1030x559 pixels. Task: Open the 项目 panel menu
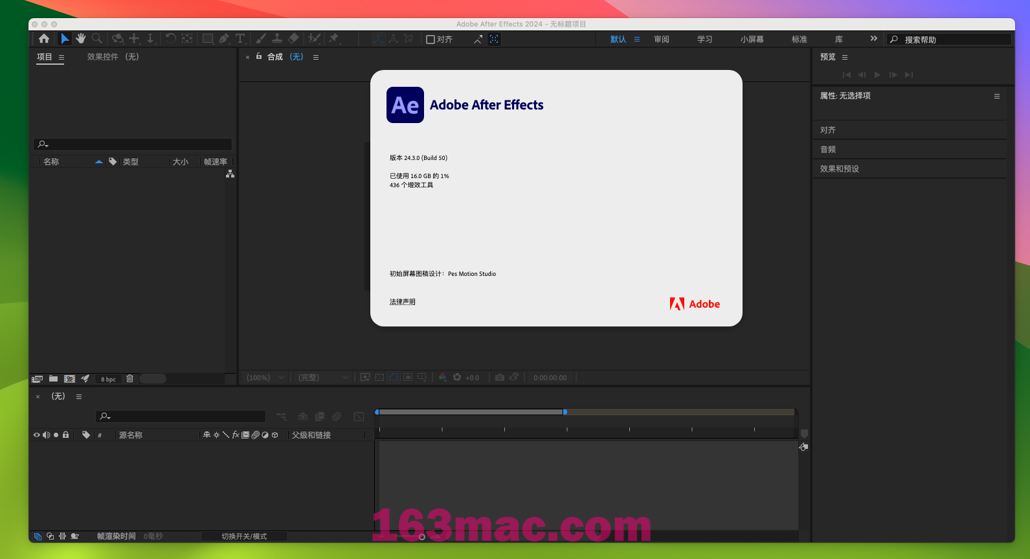[x=62, y=57]
